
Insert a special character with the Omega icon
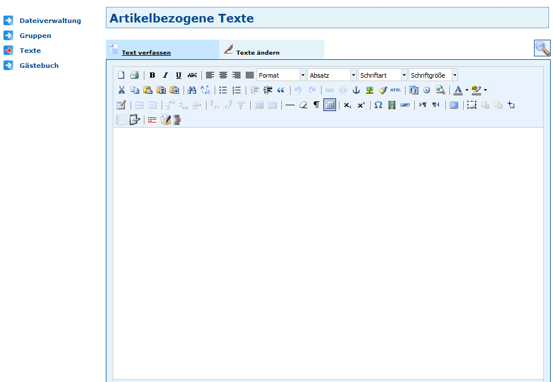pos(378,105)
